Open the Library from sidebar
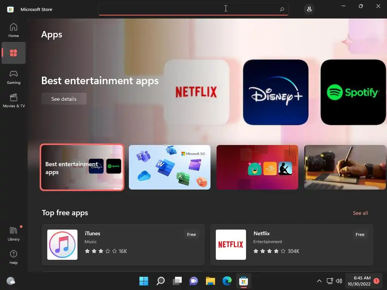The width and height of the screenshot is (387, 290). point(14,234)
